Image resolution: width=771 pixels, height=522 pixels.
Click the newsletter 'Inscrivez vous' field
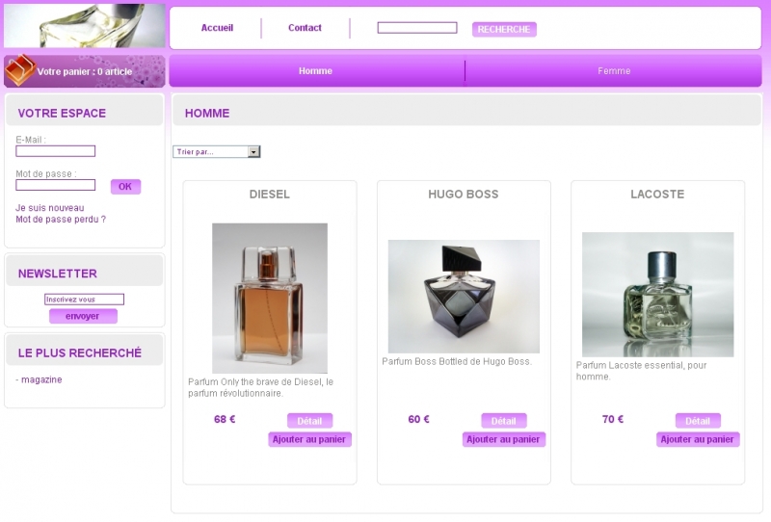pyautogui.click(x=84, y=300)
